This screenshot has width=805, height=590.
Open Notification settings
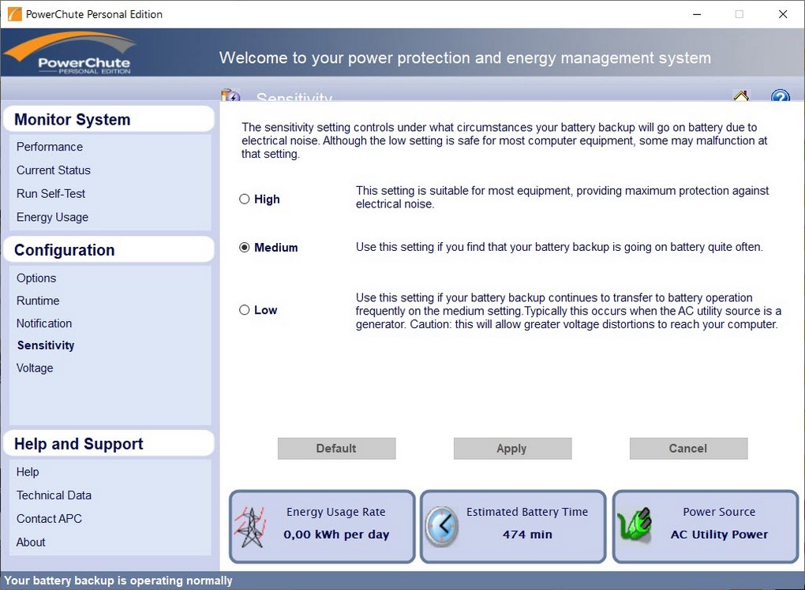pos(44,323)
